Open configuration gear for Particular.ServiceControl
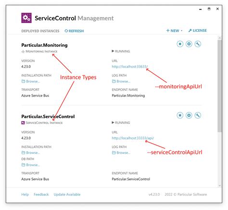Screen dimensions: 228x210 tap(189, 115)
